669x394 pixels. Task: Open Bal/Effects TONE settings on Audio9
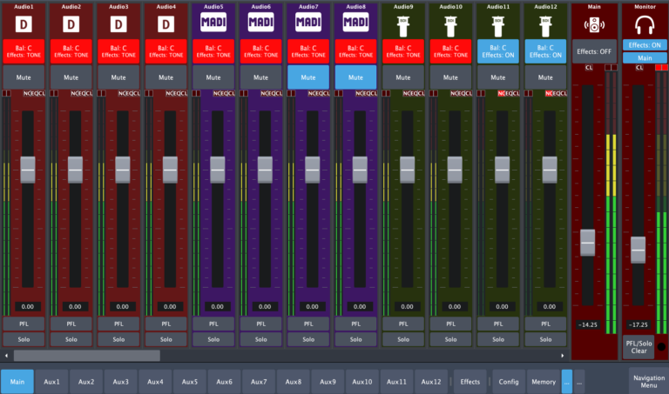[403, 51]
